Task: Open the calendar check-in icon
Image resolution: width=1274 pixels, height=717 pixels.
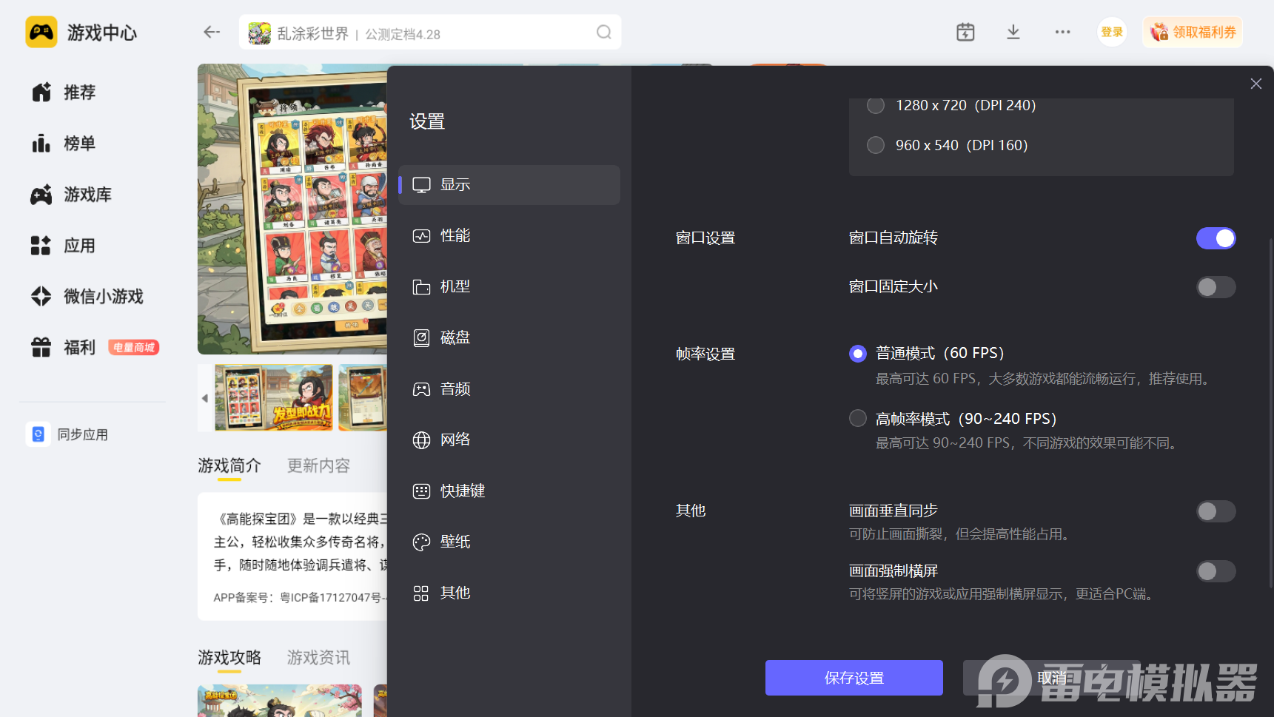Action: point(965,32)
